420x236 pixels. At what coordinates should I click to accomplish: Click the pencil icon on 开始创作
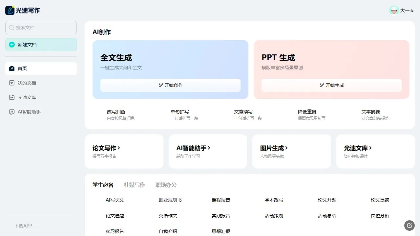161,85
